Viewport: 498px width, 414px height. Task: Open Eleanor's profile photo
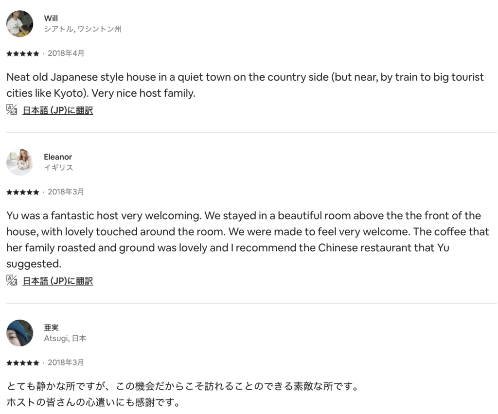click(x=20, y=162)
